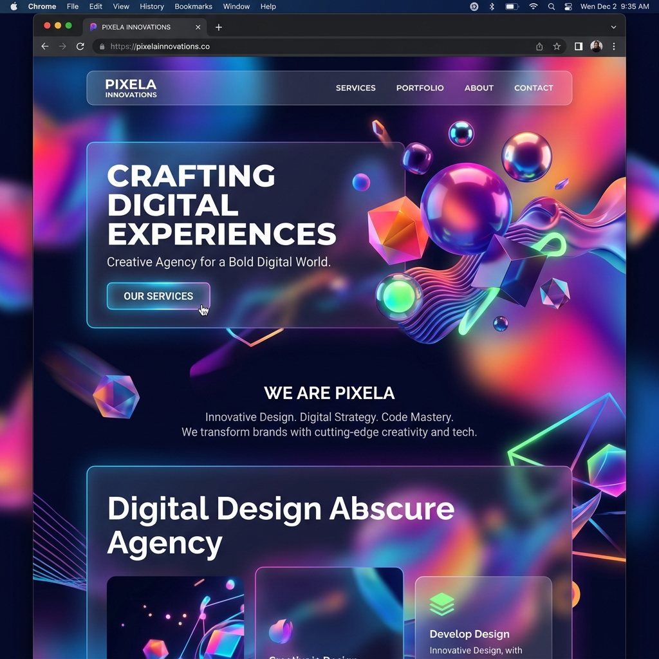The height and width of the screenshot is (659, 659).
Task: Click the browser forward arrow
Action: coord(62,46)
